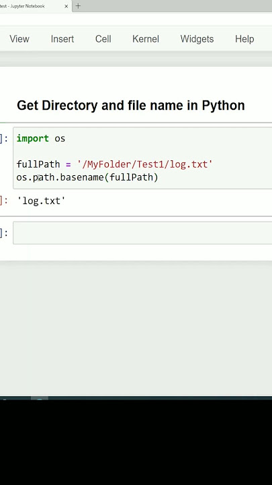Screen dimensions: 272x485
Task: Open the Insert menu
Action: pos(62,39)
